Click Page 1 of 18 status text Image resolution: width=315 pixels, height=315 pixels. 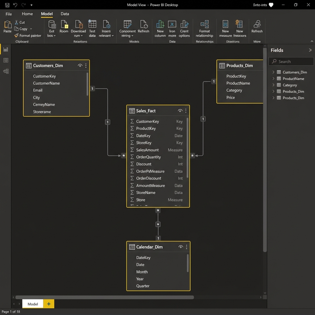coord(11,312)
